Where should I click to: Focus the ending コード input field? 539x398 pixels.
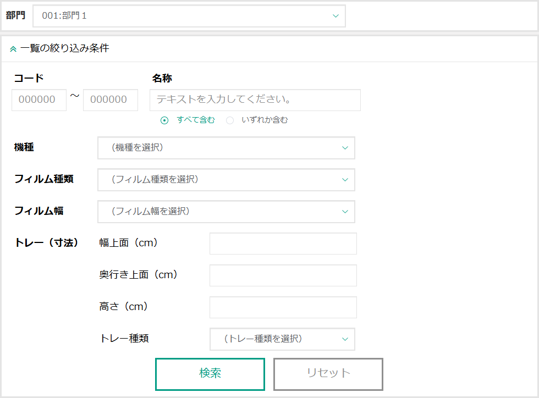[111, 100]
